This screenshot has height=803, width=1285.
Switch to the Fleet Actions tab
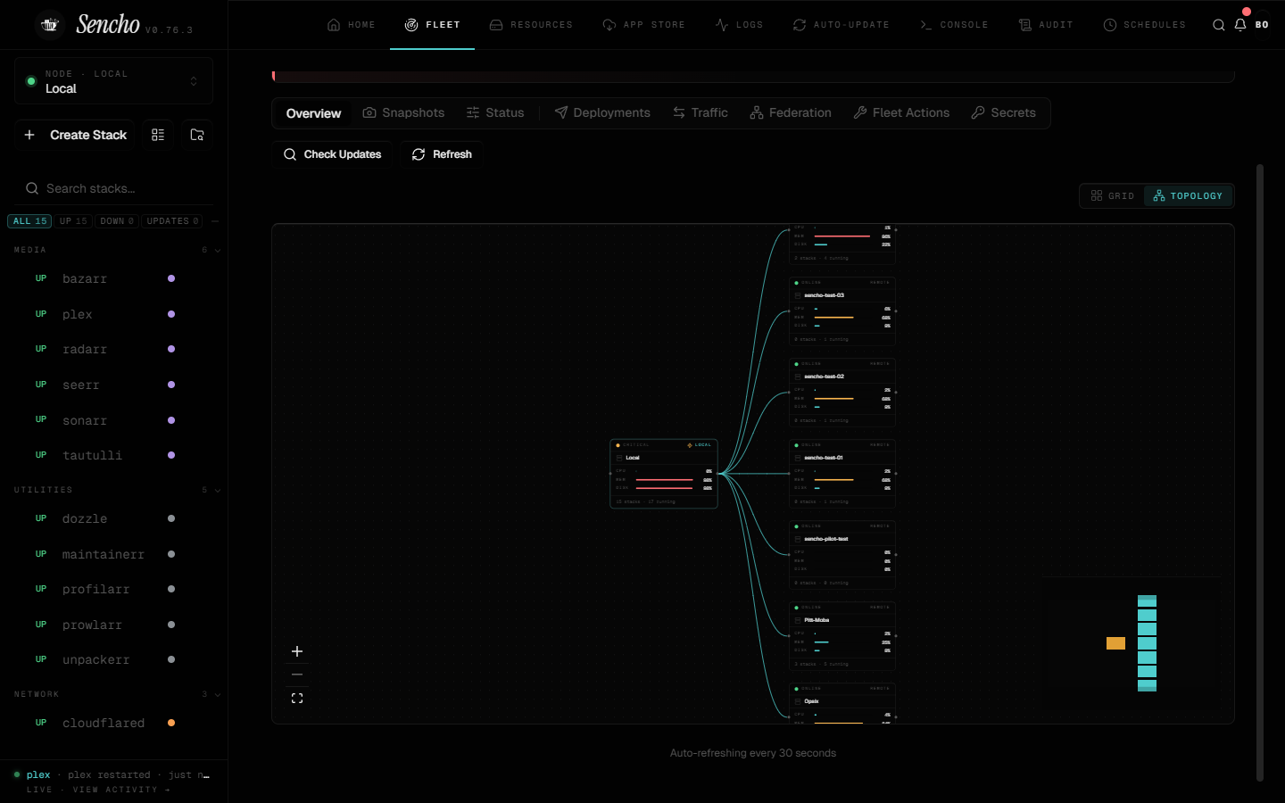tap(901, 113)
